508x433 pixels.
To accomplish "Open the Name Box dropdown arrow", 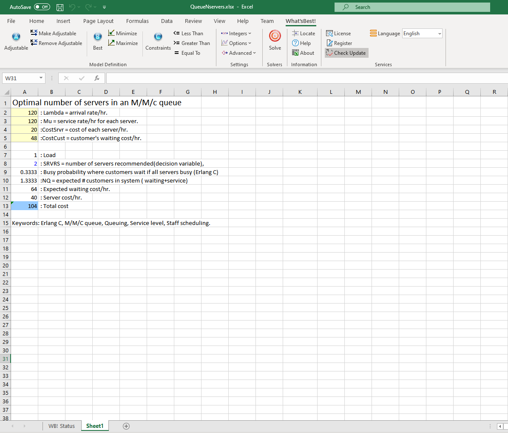I will pyautogui.click(x=41, y=78).
